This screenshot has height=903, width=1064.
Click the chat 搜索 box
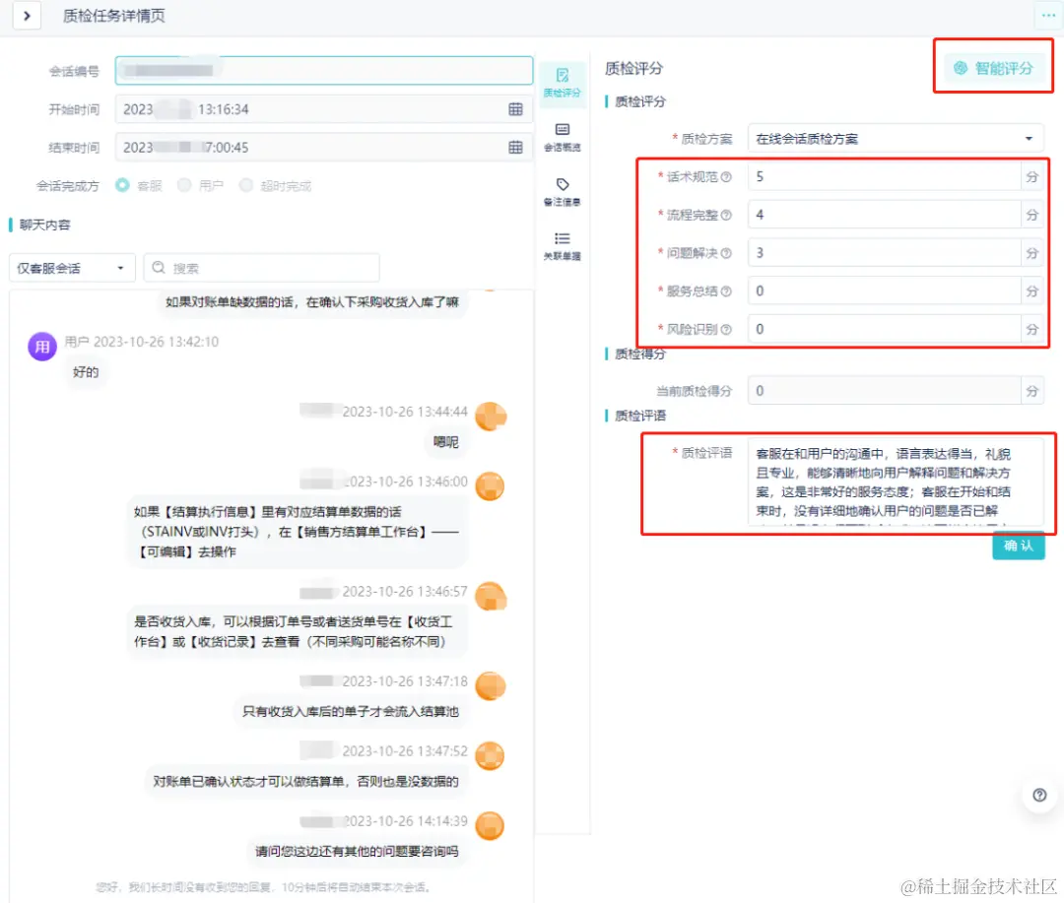coord(261,268)
